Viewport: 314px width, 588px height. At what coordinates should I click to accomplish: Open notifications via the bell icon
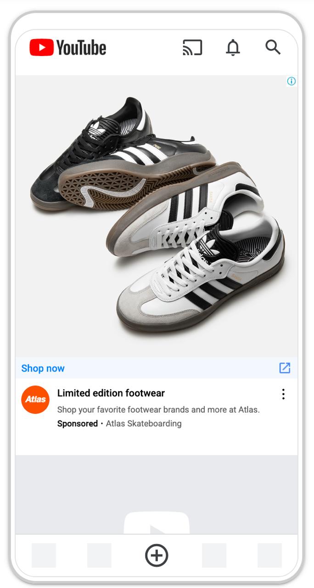[233, 47]
